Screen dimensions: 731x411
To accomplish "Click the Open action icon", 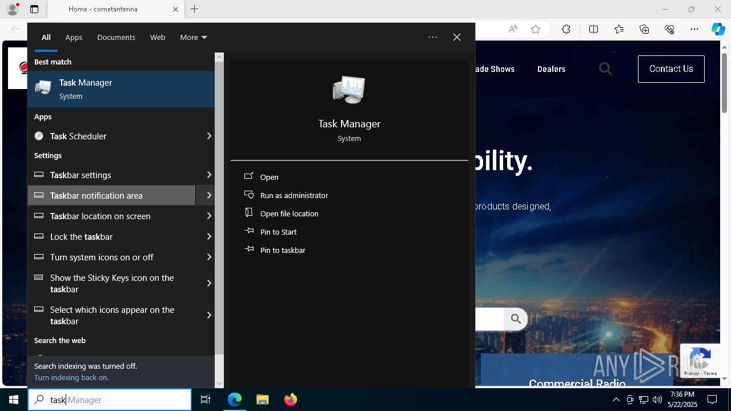I will tap(248, 176).
